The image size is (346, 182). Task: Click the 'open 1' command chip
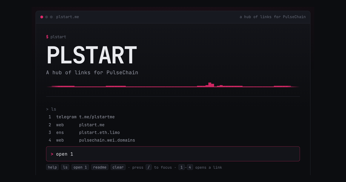tap(80, 167)
